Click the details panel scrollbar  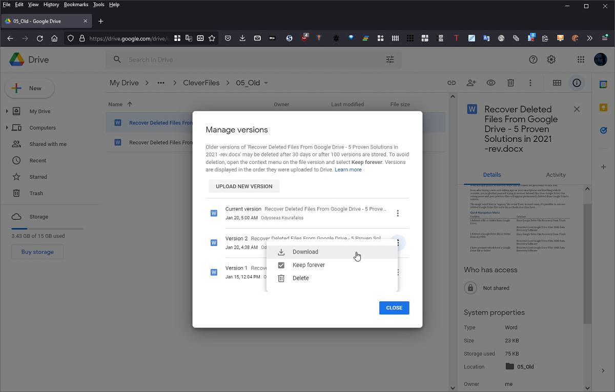(x=587, y=264)
